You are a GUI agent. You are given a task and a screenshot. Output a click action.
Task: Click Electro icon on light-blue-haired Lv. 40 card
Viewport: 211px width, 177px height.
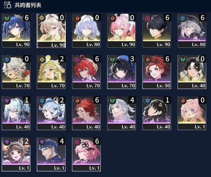pos(7,101)
